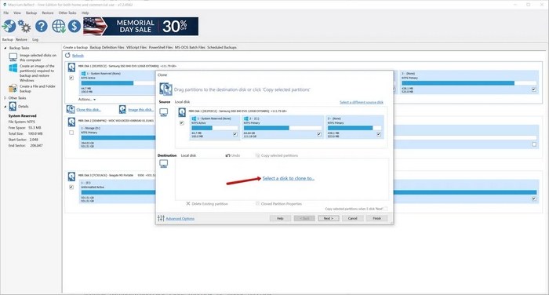Open the Actions dropdown under Disk 1
This screenshot has height=295, width=549.
[x=87, y=100]
